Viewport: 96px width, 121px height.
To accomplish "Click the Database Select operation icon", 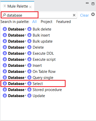I will (x=29, y=83).
